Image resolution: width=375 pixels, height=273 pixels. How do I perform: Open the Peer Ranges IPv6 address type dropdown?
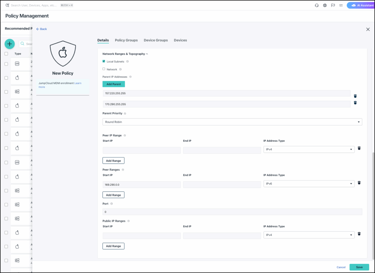coord(309,183)
